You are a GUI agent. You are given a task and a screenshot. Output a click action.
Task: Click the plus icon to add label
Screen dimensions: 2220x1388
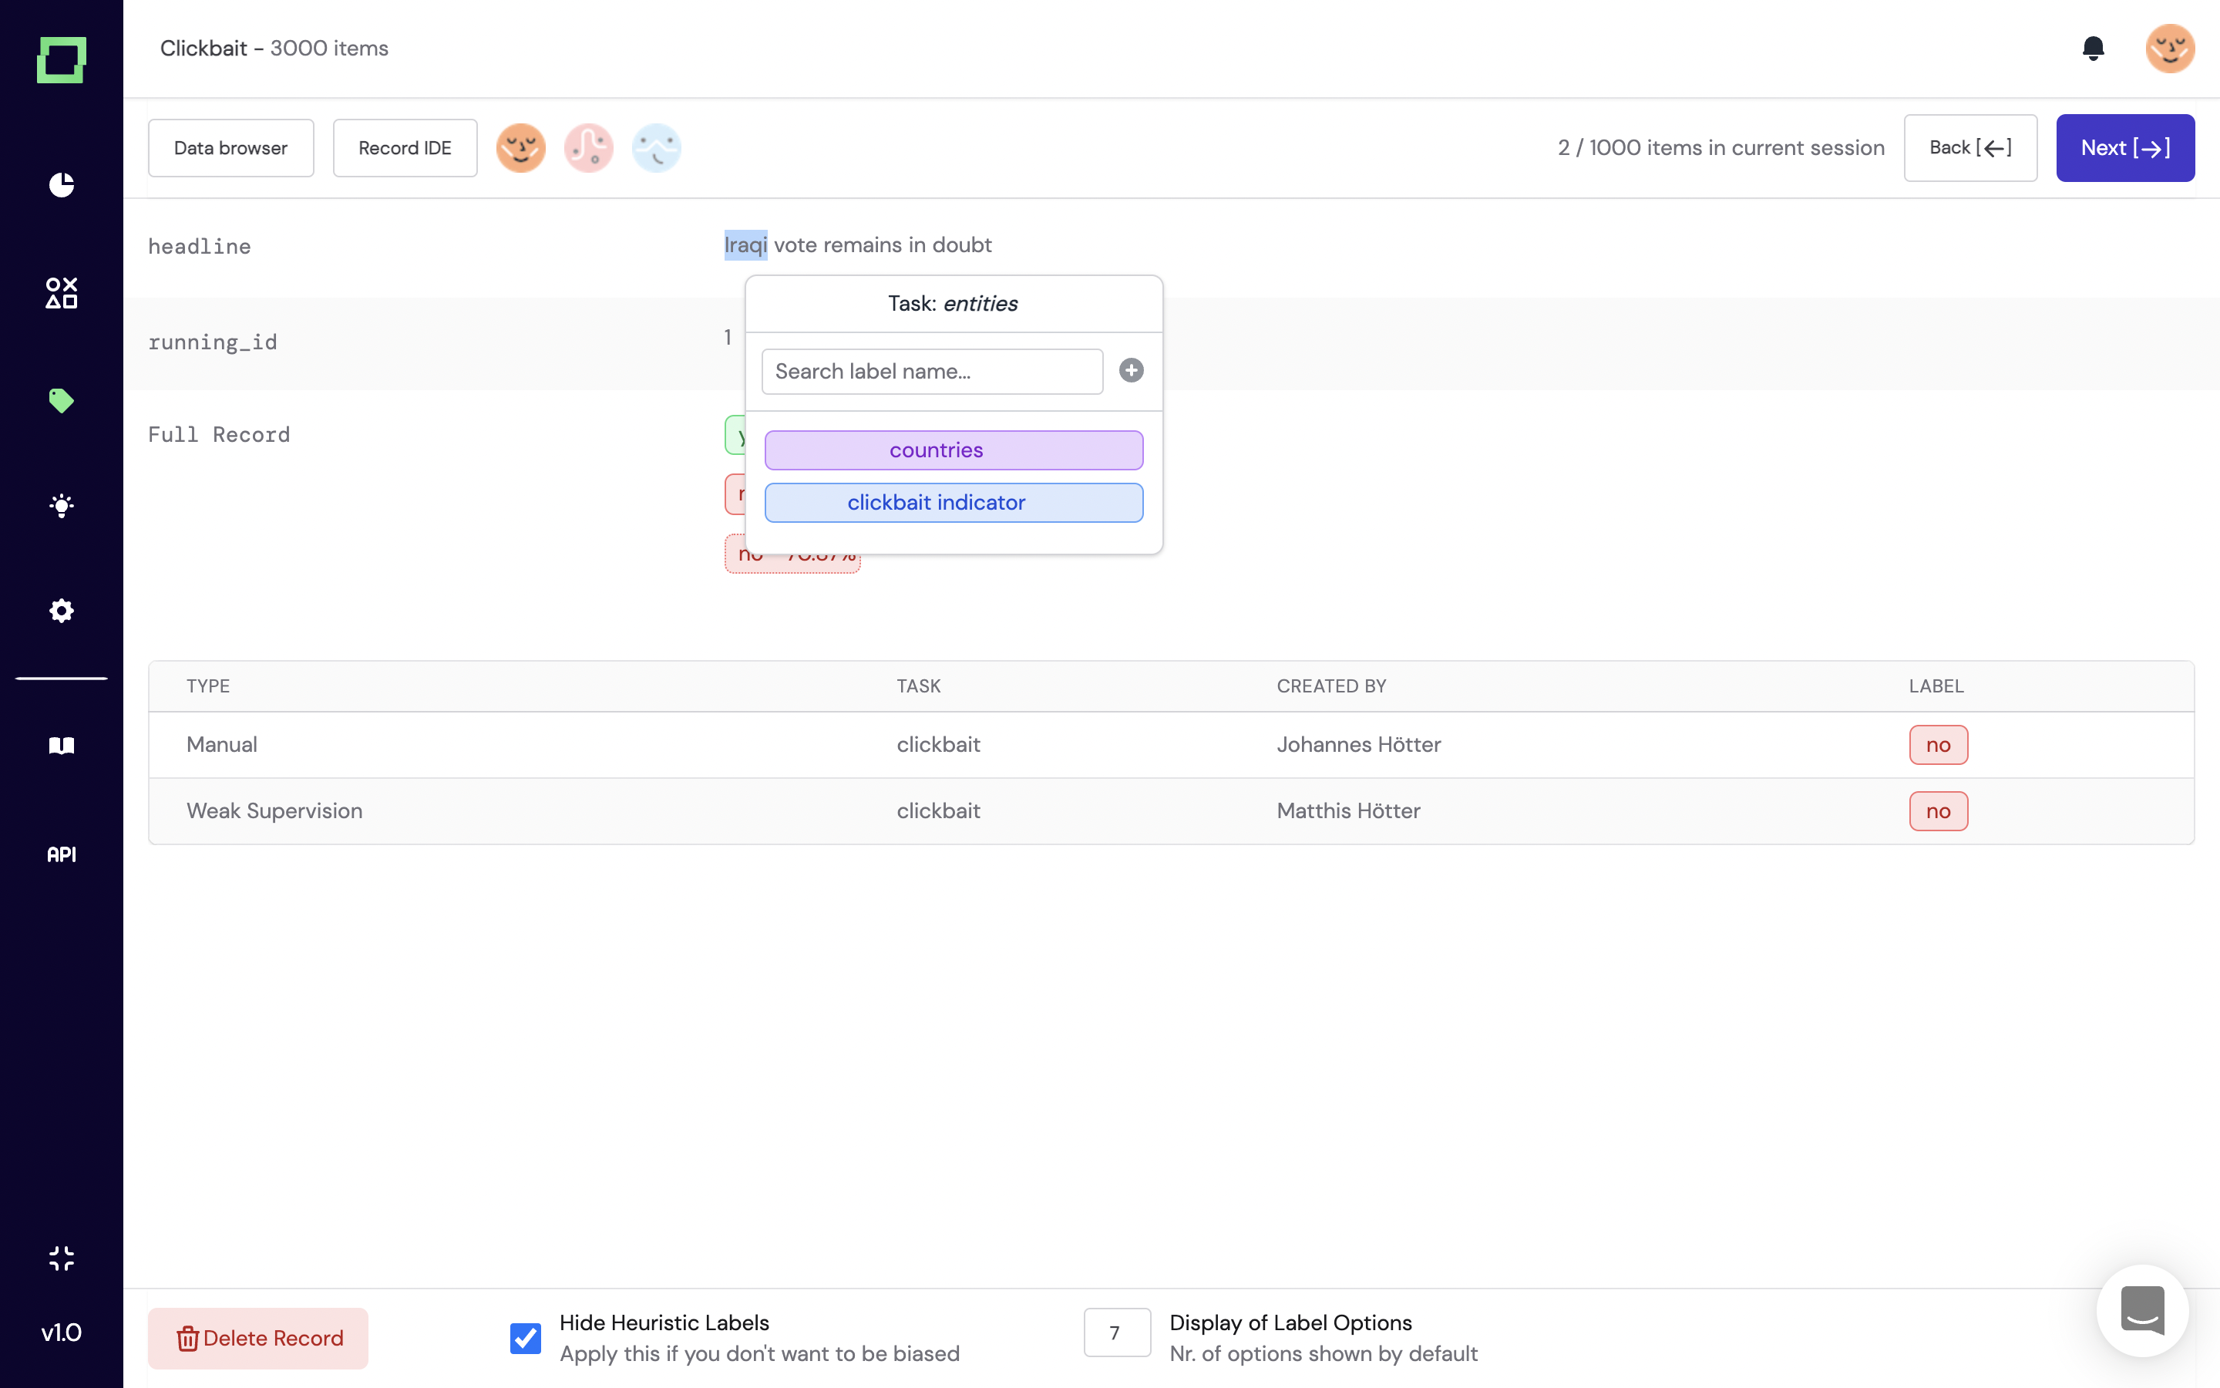pyautogui.click(x=1131, y=370)
